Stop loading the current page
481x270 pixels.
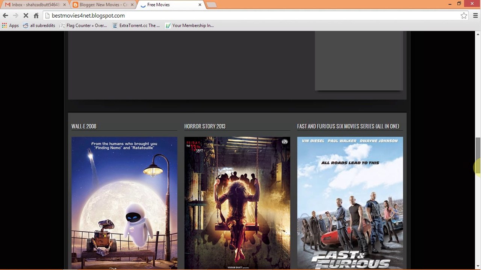[26, 15]
